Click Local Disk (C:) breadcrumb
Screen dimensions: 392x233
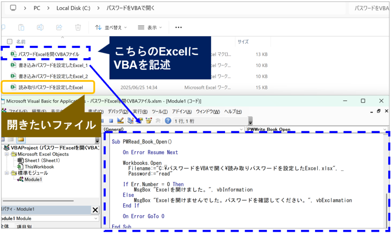[x=73, y=8]
